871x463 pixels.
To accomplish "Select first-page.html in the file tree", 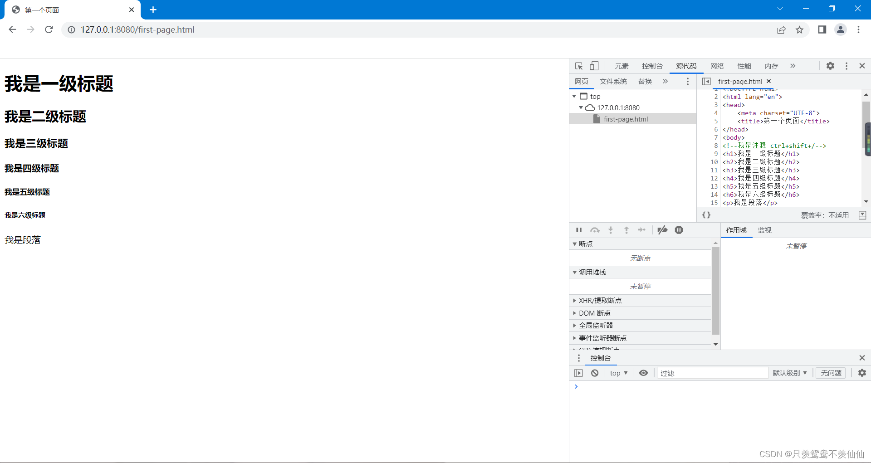I will pyautogui.click(x=633, y=119).
